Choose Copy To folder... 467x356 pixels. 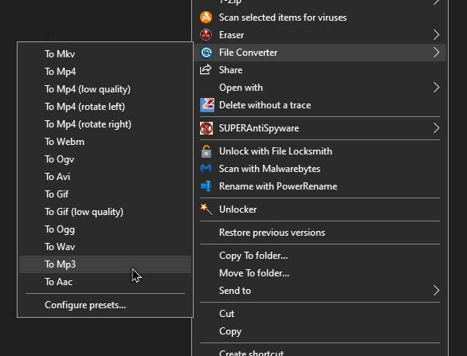click(320, 256)
